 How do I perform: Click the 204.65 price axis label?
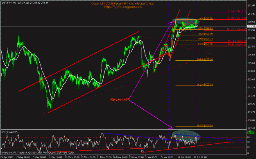(251, 71)
